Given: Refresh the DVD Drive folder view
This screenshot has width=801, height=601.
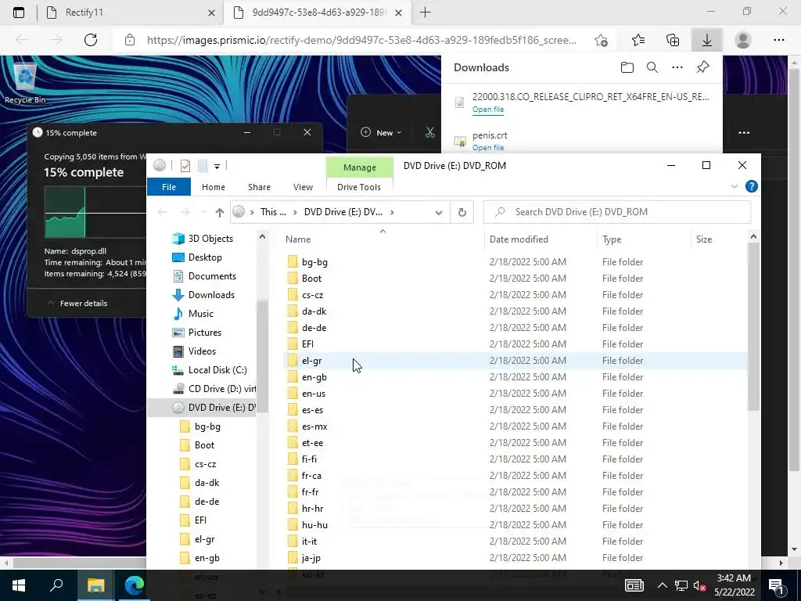Looking at the screenshot, I should pyautogui.click(x=462, y=212).
